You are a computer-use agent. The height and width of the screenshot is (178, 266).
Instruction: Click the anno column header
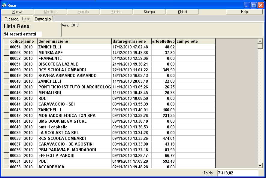30,41
